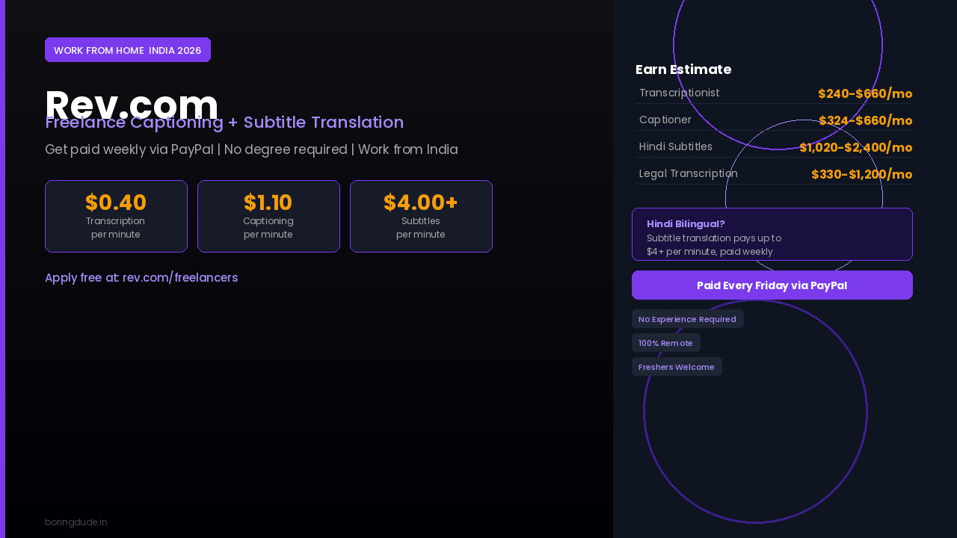Image resolution: width=957 pixels, height=538 pixels.
Task: Click the Freelance Captioning subtitle text
Action: click(x=224, y=123)
